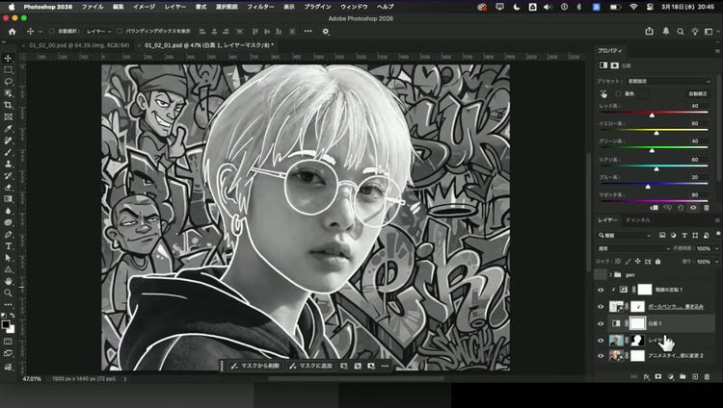Image resolution: width=723 pixels, height=408 pixels.
Task: Pick the Type tool (T icon)
Action: pyautogui.click(x=9, y=245)
